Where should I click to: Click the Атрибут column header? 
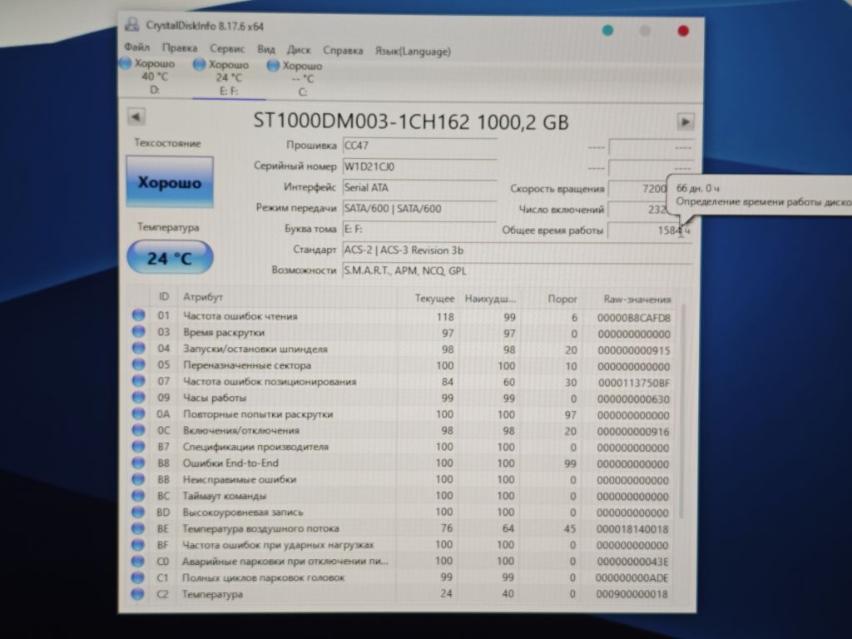pyautogui.click(x=203, y=297)
